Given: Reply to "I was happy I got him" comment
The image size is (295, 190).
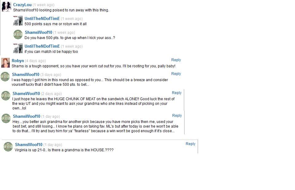Looking at the screenshot, I should click(176, 74).
